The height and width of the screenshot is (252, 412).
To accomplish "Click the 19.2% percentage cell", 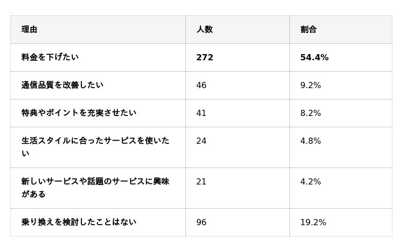I will [313, 223].
